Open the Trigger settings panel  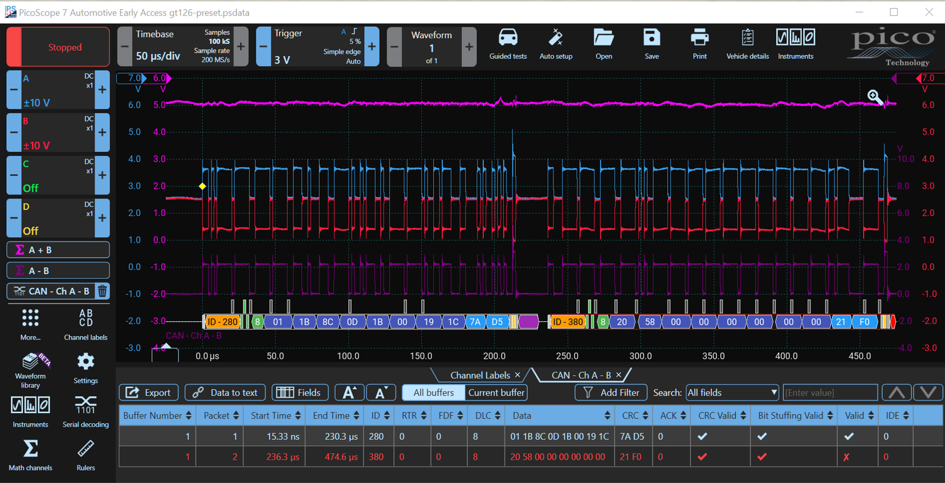pos(317,46)
